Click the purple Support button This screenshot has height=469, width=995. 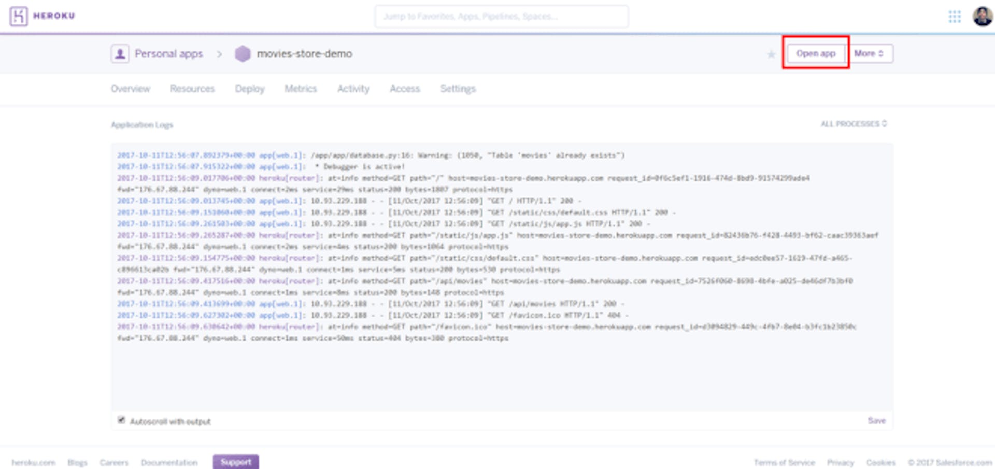click(236, 462)
